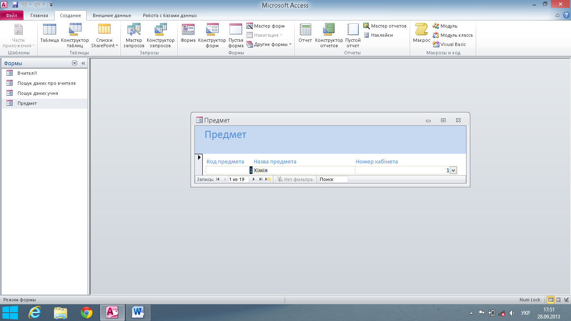Select Пошук даних про вчителя form
Screen dimensions: 571x321
point(44,83)
